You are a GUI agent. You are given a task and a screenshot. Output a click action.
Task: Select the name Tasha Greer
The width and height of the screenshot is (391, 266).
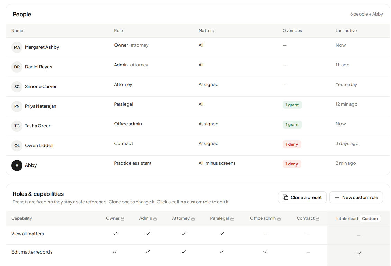coord(38,126)
